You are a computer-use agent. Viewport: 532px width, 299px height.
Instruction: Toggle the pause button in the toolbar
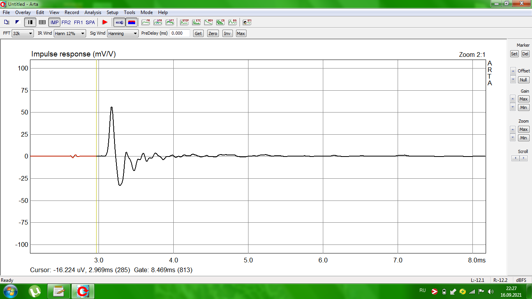pyautogui.click(x=30, y=22)
